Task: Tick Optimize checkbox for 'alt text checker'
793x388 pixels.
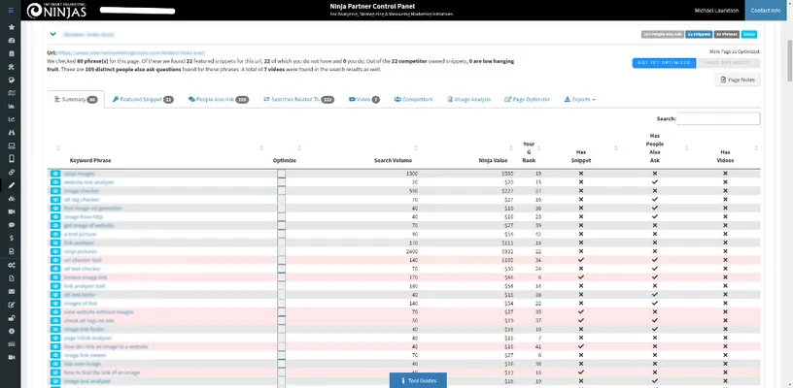Action: 282,269
